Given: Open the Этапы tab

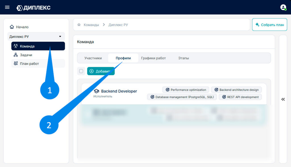Looking at the screenshot, I should pyautogui.click(x=184, y=58).
